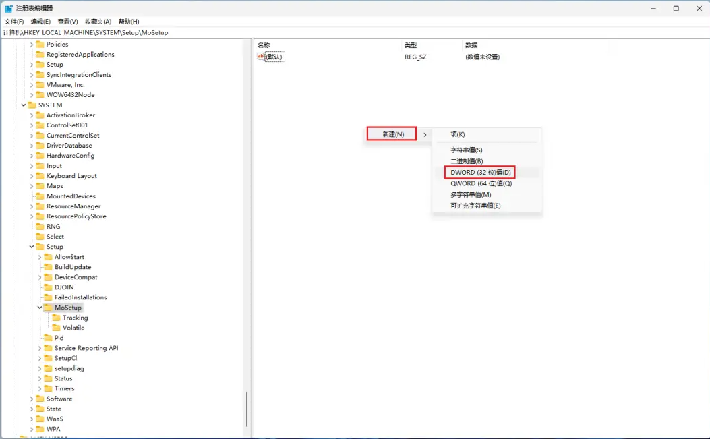The width and height of the screenshot is (710, 439).
Task: Click the Tracking folder icon
Action: click(57, 318)
